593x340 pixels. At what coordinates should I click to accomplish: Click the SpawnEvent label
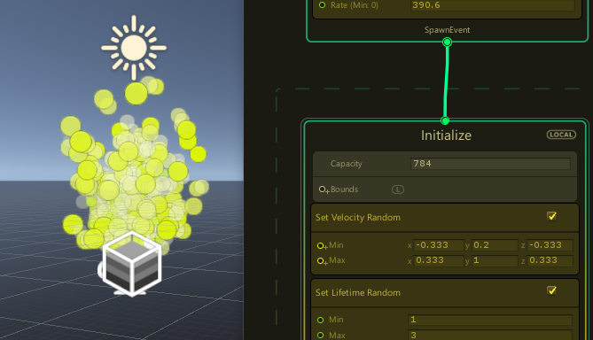pos(447,30)
